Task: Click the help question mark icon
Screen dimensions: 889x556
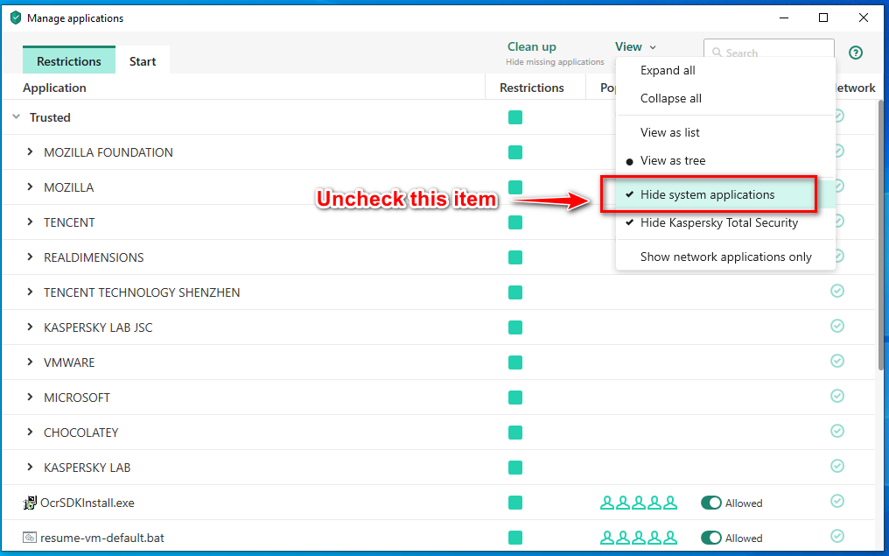Action: (x=856, y=53)
